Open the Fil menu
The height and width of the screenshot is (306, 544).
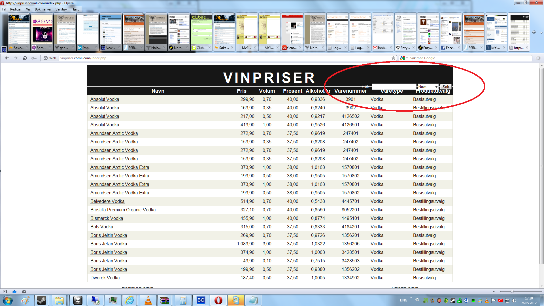pos(4,9)
